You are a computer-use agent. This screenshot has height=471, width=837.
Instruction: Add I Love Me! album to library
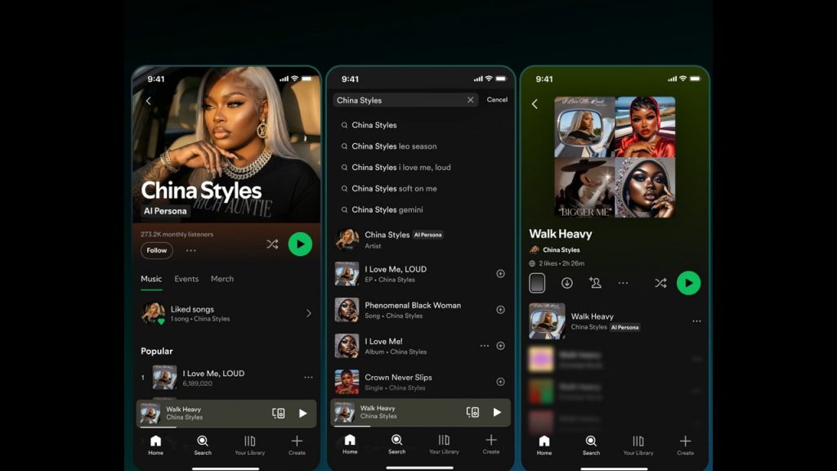pyautogui.click(x=500, y=346)
